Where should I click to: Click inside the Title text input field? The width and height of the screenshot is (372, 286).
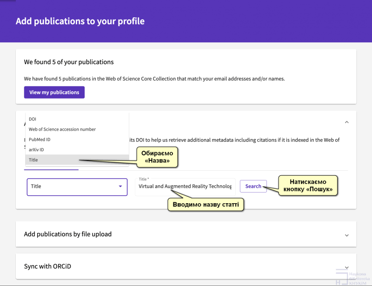coord(185,186)
